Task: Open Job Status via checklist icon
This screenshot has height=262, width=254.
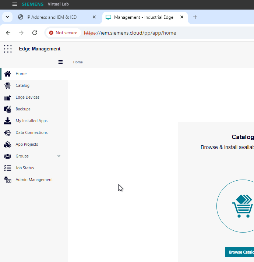Action: tap(7, 168)
